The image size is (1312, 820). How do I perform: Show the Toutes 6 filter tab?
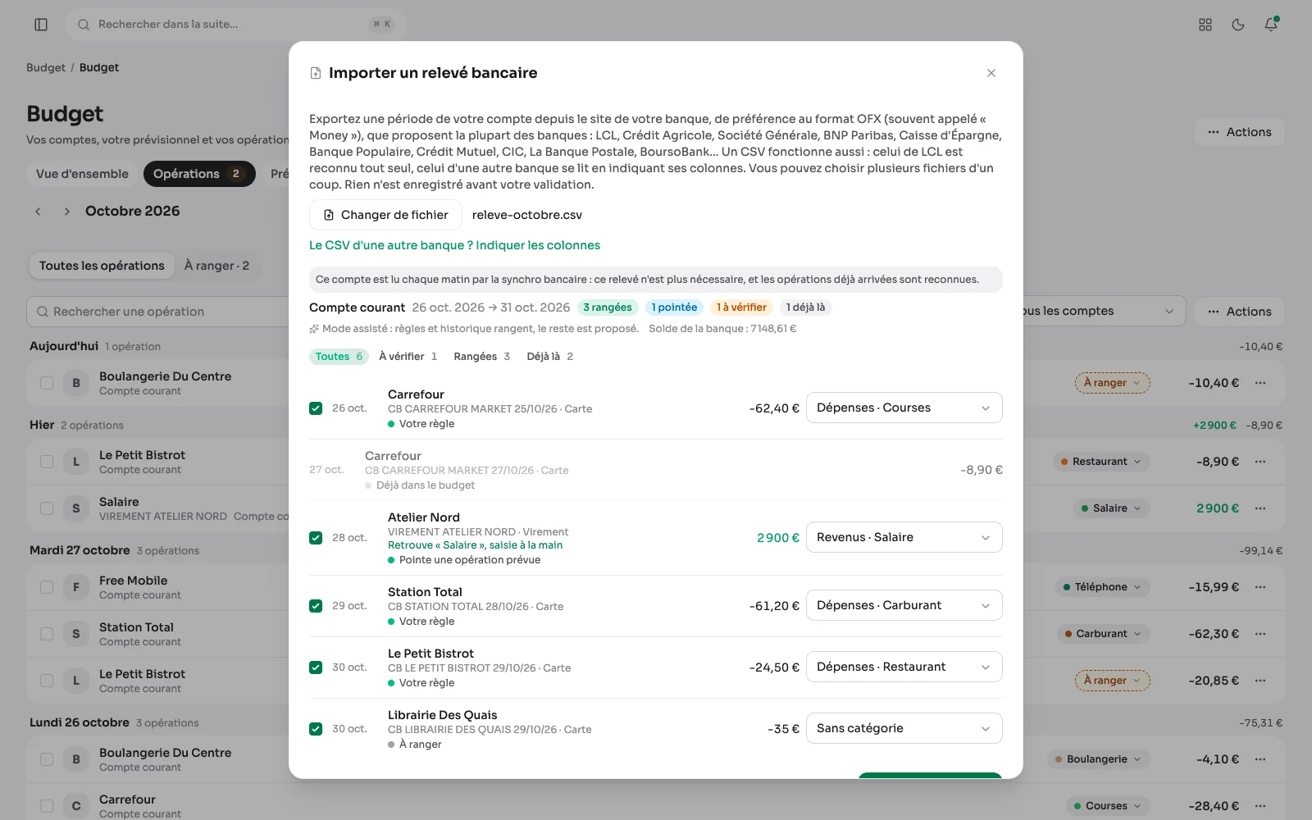(339, 357)
